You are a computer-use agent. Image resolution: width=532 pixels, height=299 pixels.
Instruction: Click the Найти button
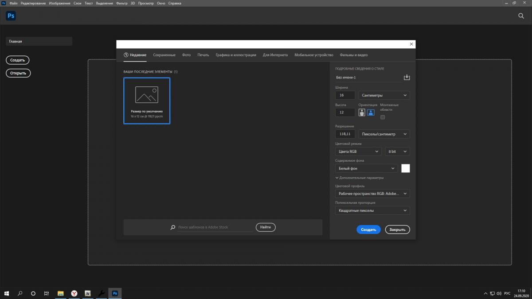pyautogui.click(x=266, y=227)
